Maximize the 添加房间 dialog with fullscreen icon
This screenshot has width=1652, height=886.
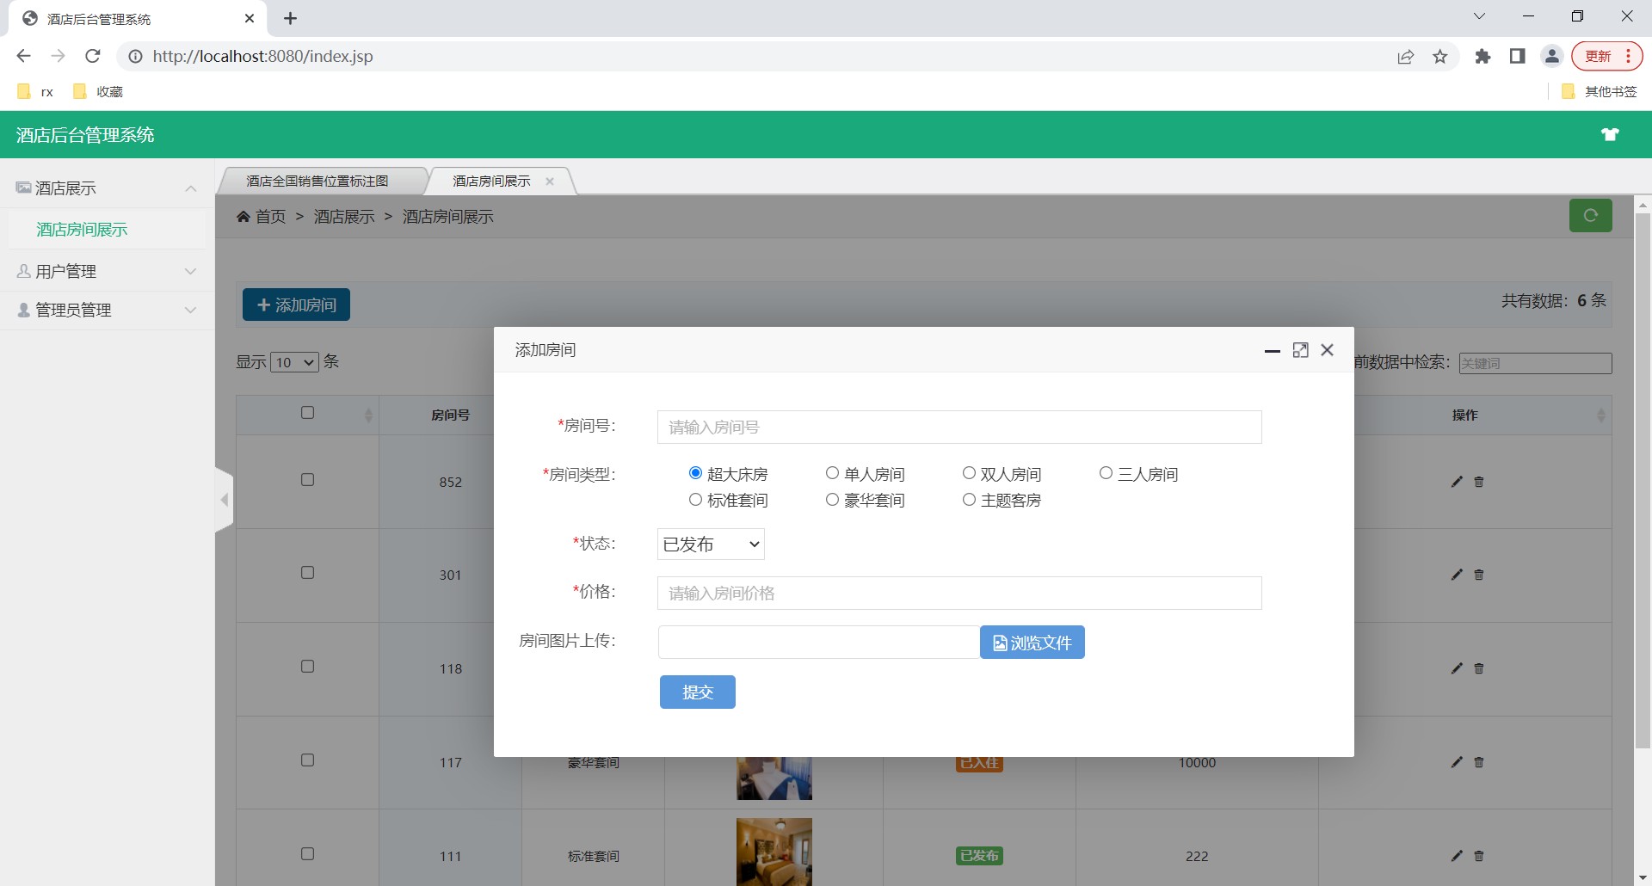1299,350
